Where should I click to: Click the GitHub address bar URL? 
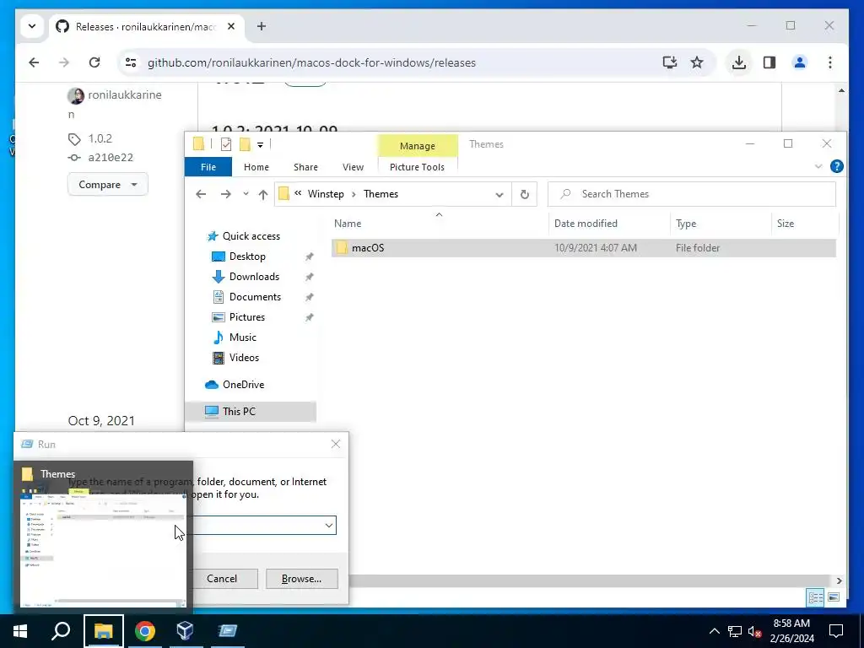point(311,62)
